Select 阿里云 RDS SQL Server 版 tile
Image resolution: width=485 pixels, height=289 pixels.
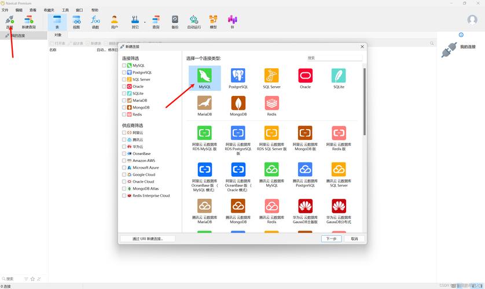(271, 138)
